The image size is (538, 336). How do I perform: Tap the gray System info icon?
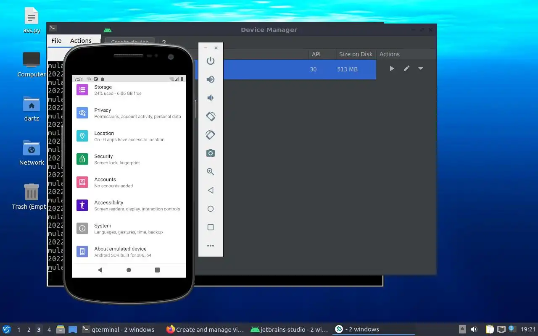point(82,228)
